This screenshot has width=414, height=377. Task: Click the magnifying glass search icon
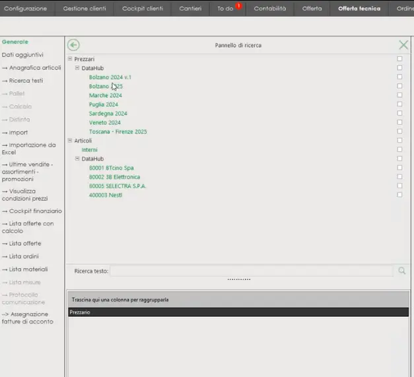pyautogui.click(x=401, y=271)
